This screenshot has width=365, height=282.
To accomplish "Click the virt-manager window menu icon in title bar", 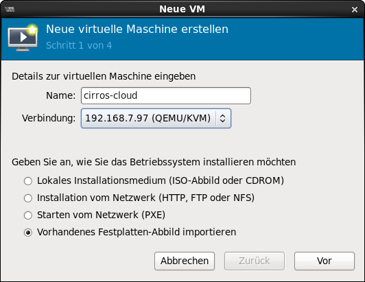I will [x=10, y=10].
